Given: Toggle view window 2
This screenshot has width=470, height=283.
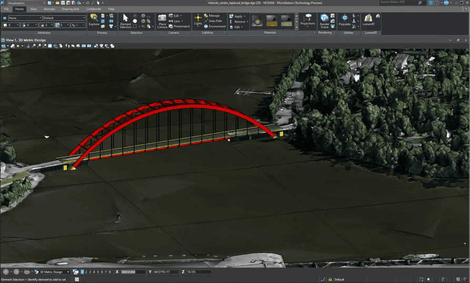Looking at the screenshot, I should click(86, 272).
